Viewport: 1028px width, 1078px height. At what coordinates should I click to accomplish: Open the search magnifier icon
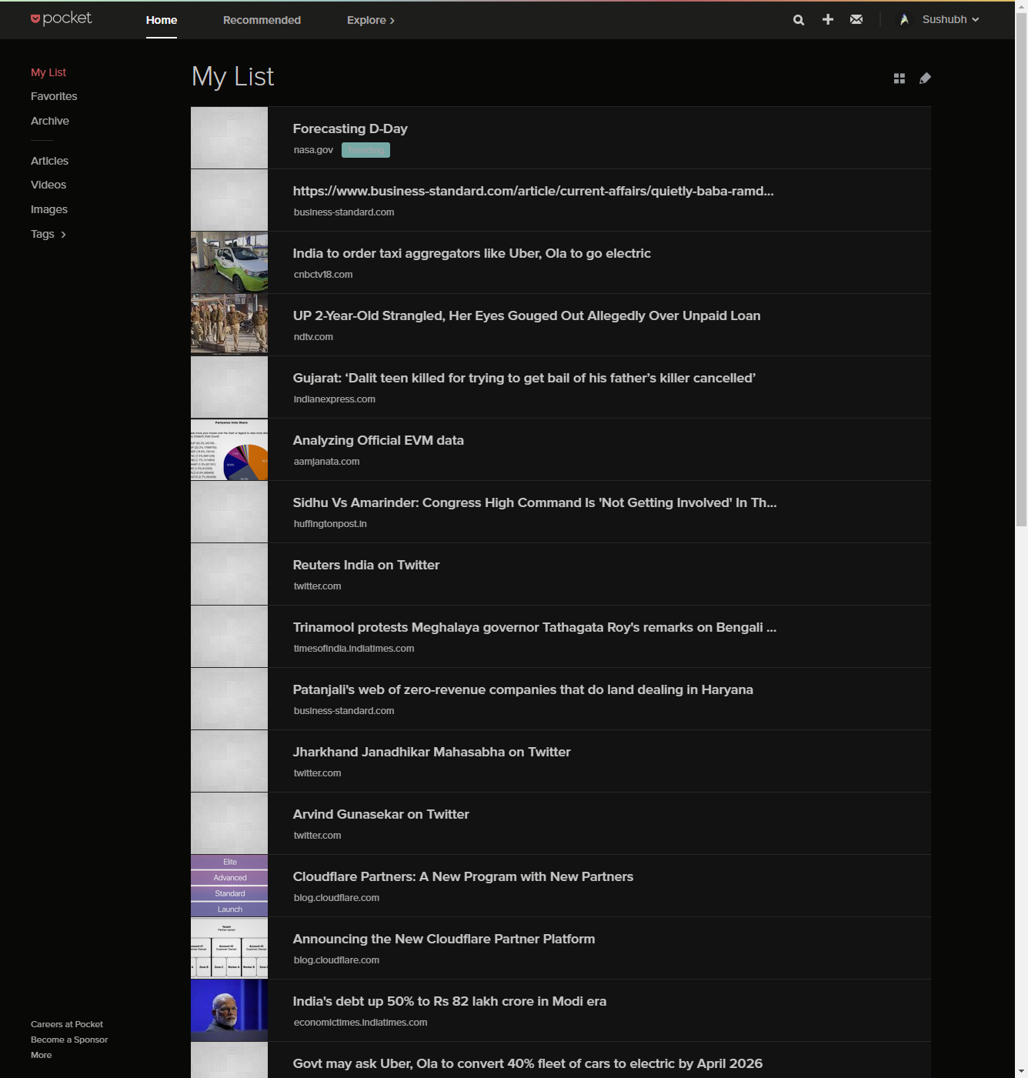(799, 20)
